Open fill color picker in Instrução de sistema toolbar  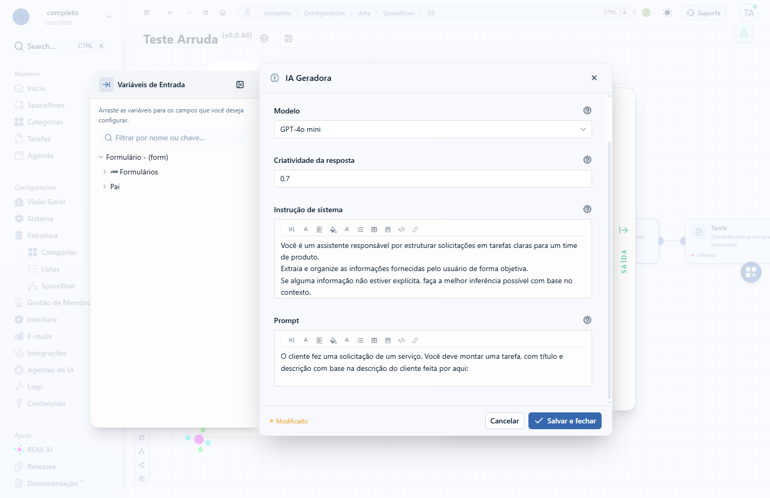tap(333, 230)
